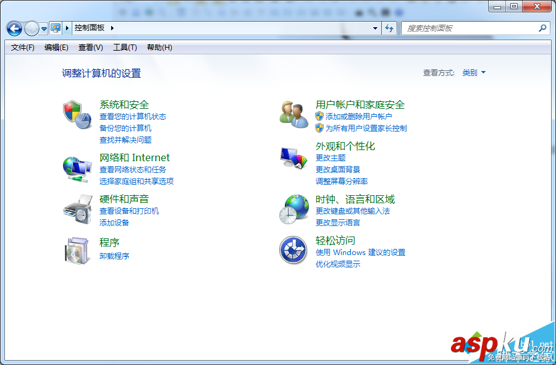Click the 网络和 Internet globe icon
The image size is (556, 365).
[x=77, y=168]
